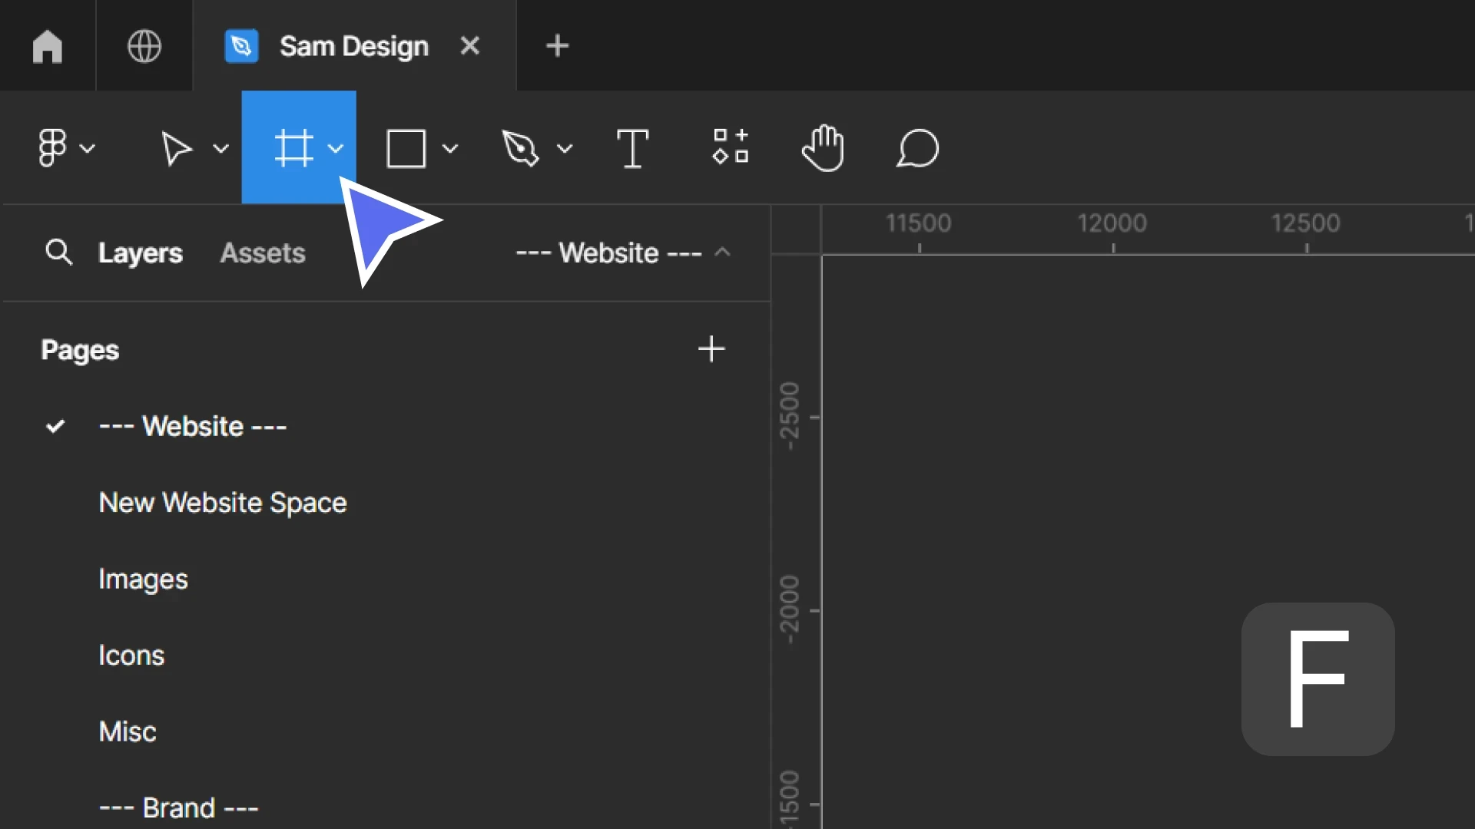This screenshot has height=829, width=1475.
Task: Switch to Layers tab
Action: tap(140, 253)
